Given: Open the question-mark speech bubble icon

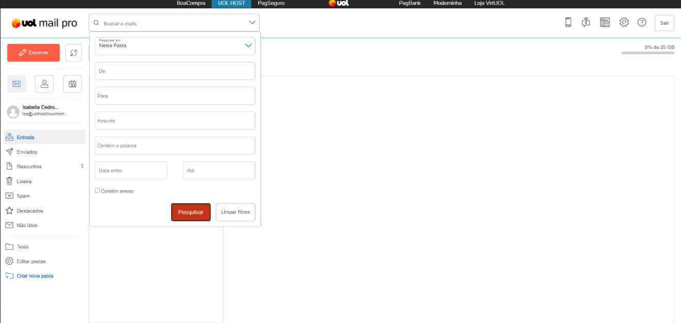Looking at the screenshot, I should click(586, 22).
